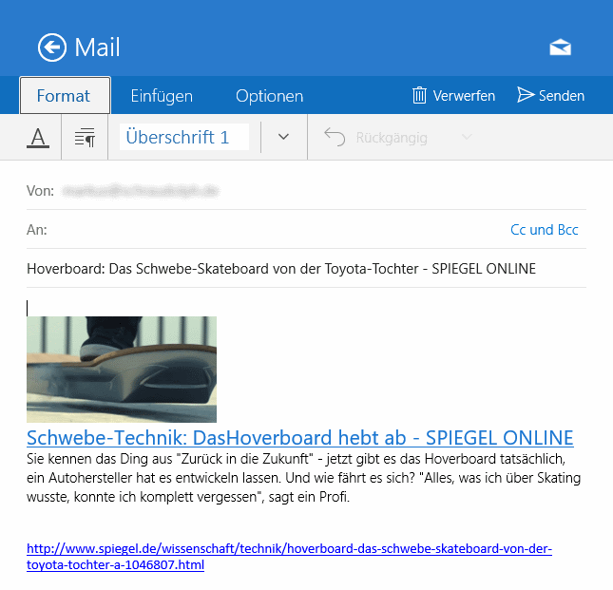Click the Verwerfen label
Image resolution: width=613 pixels, height=590 pixels.
pyautogui.click(x=464, y=96)
